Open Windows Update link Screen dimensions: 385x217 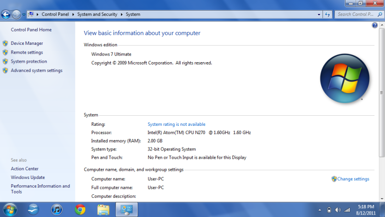coord(28,177)
